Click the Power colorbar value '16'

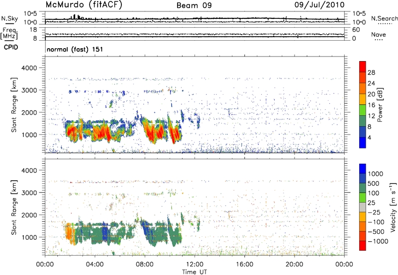click(371, 105)
